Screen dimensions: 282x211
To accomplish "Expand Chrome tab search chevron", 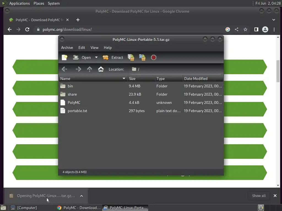I will click(x=273, y=20).
